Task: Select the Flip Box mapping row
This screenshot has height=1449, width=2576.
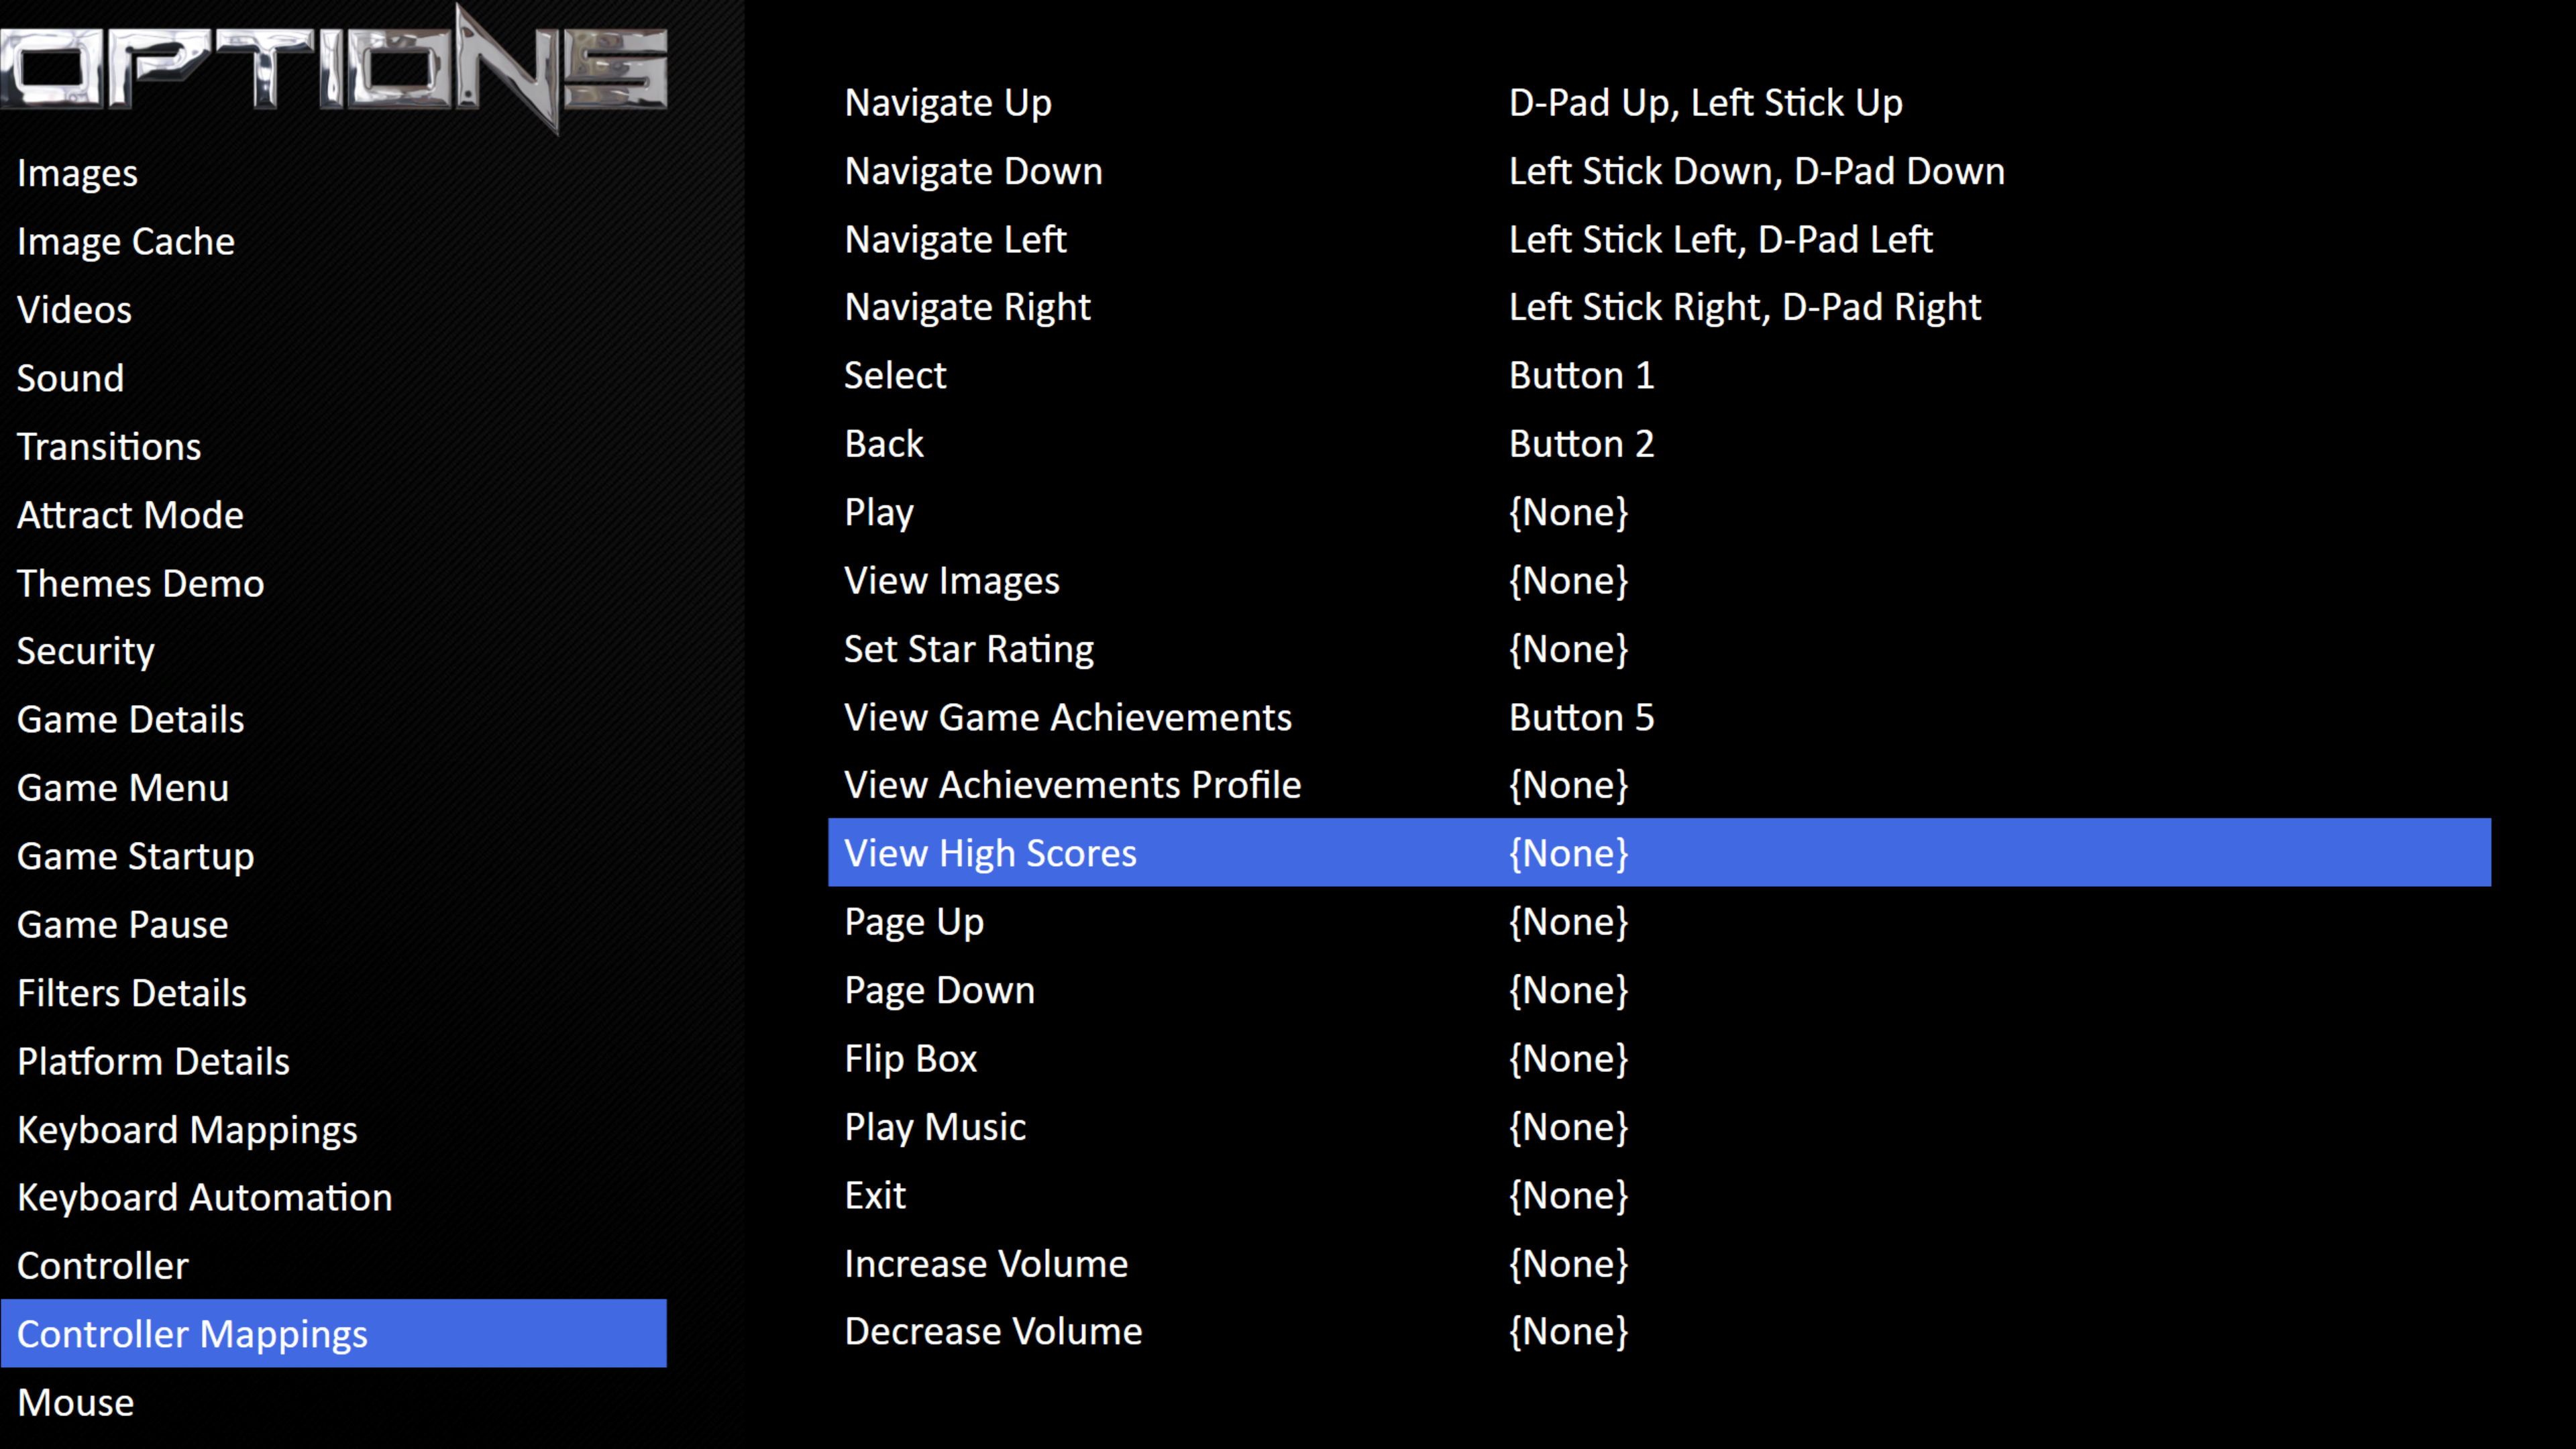Action: (x=1660, y=1058)
